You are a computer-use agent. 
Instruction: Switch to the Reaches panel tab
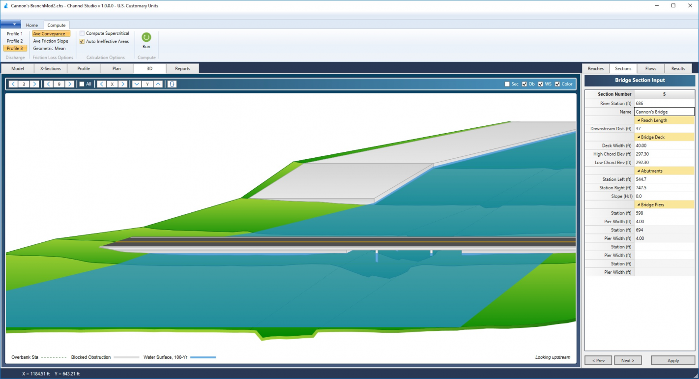click(x=596, y=68)
